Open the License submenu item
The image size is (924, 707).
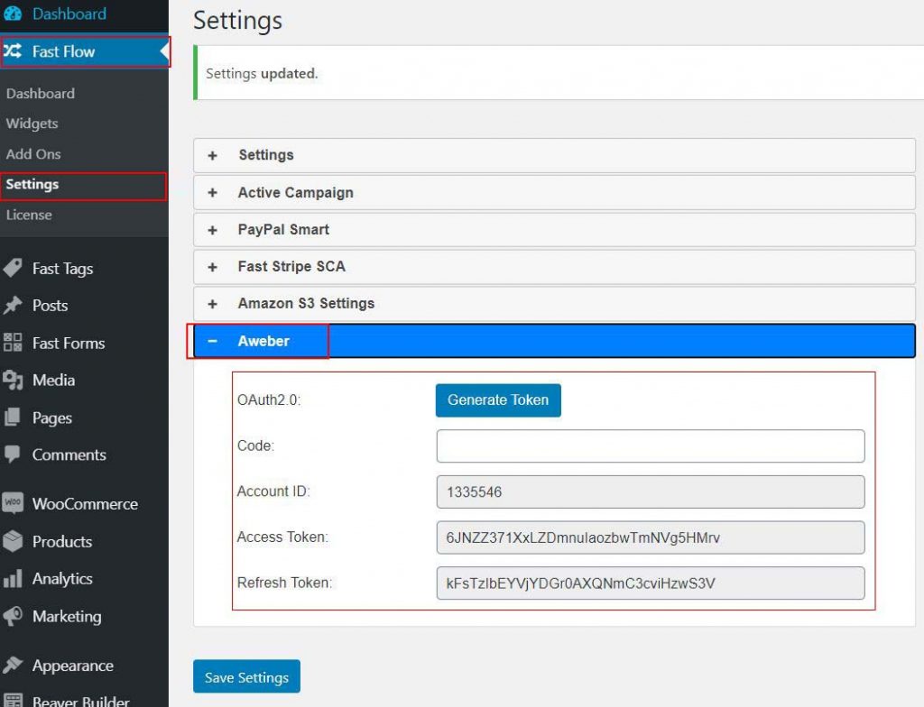(29, 215)
